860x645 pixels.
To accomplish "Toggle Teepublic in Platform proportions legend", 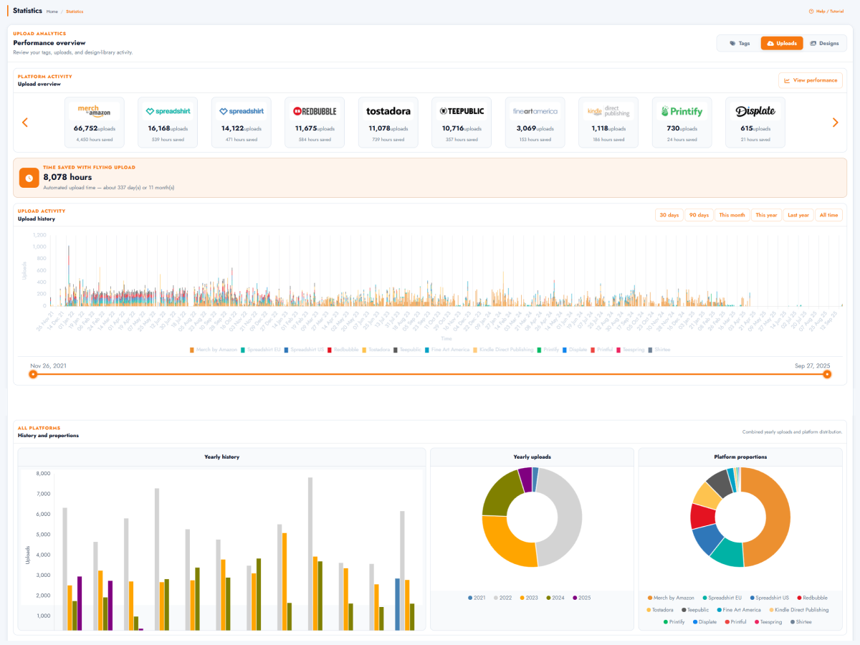I will 694,610.
